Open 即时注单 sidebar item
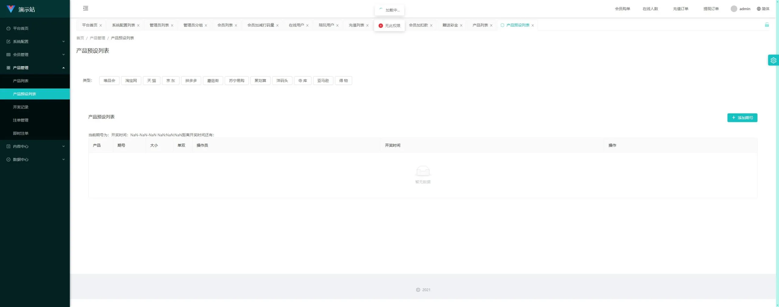The width and height of the screenshot is (779, 307). click(35, 133)
